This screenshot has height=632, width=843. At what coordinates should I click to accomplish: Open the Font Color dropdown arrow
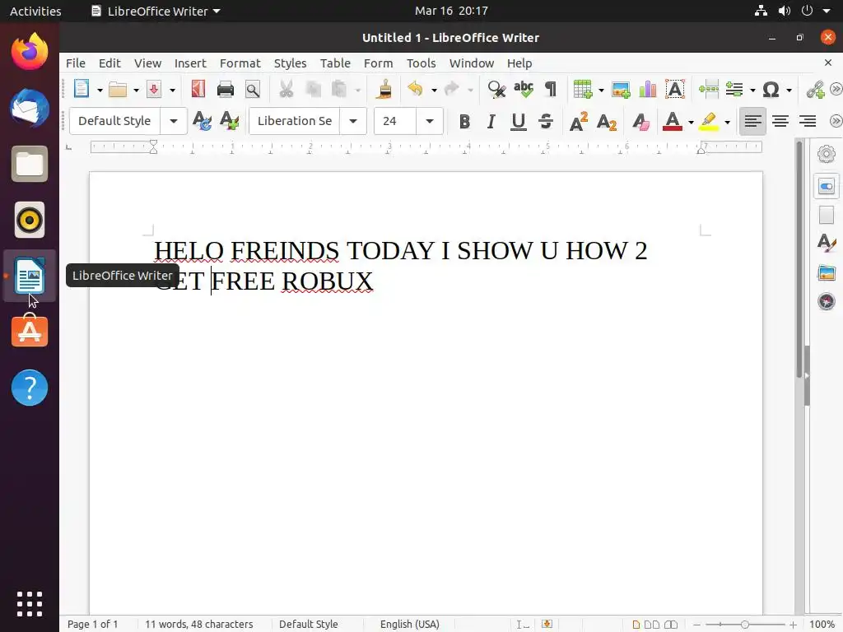(691, 122)
